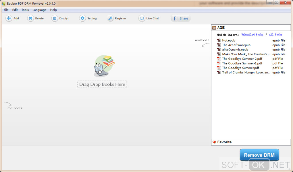The height and width of the screenshot is (172, 293).
Task: Click the Register label in toolbar
Action: pyautogui.click(x=121, y=18)
